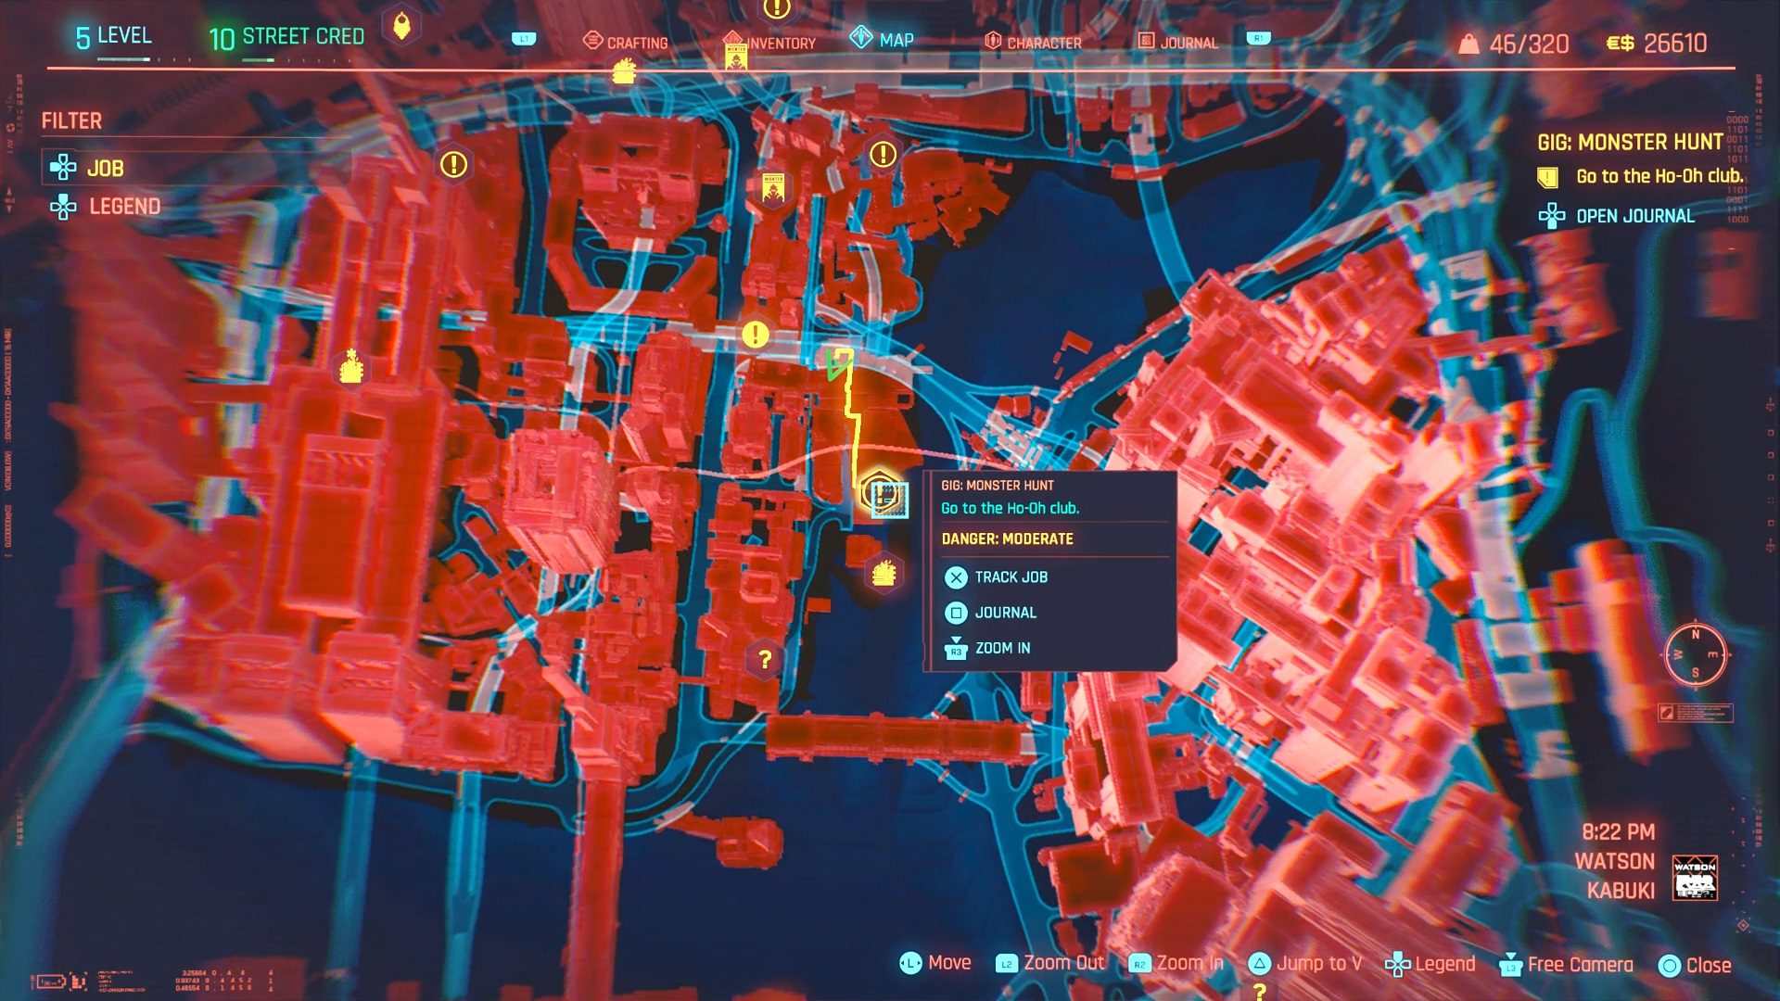The width and height of the screenshot is (1780, 1001).
Task: Click the eurodollar balance 26610
Action: click(1657, 44)
